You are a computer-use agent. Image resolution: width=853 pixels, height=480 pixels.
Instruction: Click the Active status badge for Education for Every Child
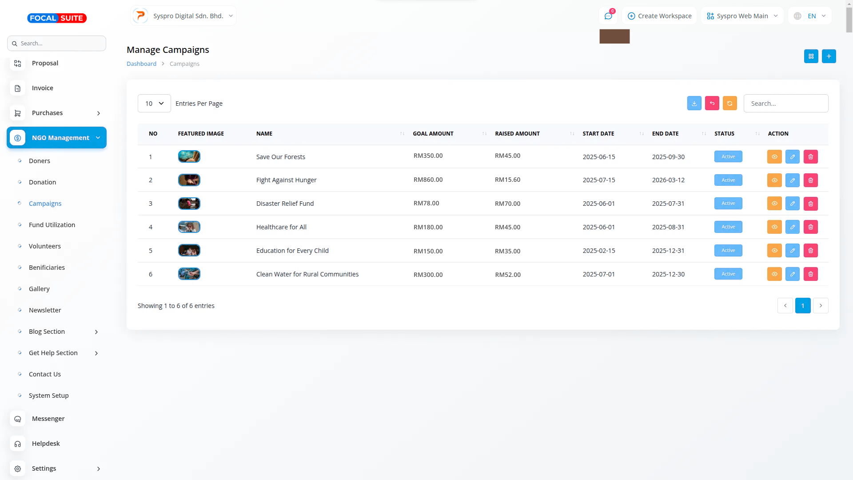pyautogui.click(x=728, y=251)
